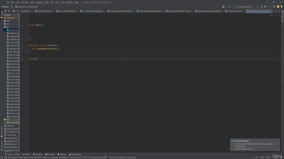This screenshot has height=159, width=284.
Task: Switch to the class_and_object.dart tab
Action: click(67, 11)
